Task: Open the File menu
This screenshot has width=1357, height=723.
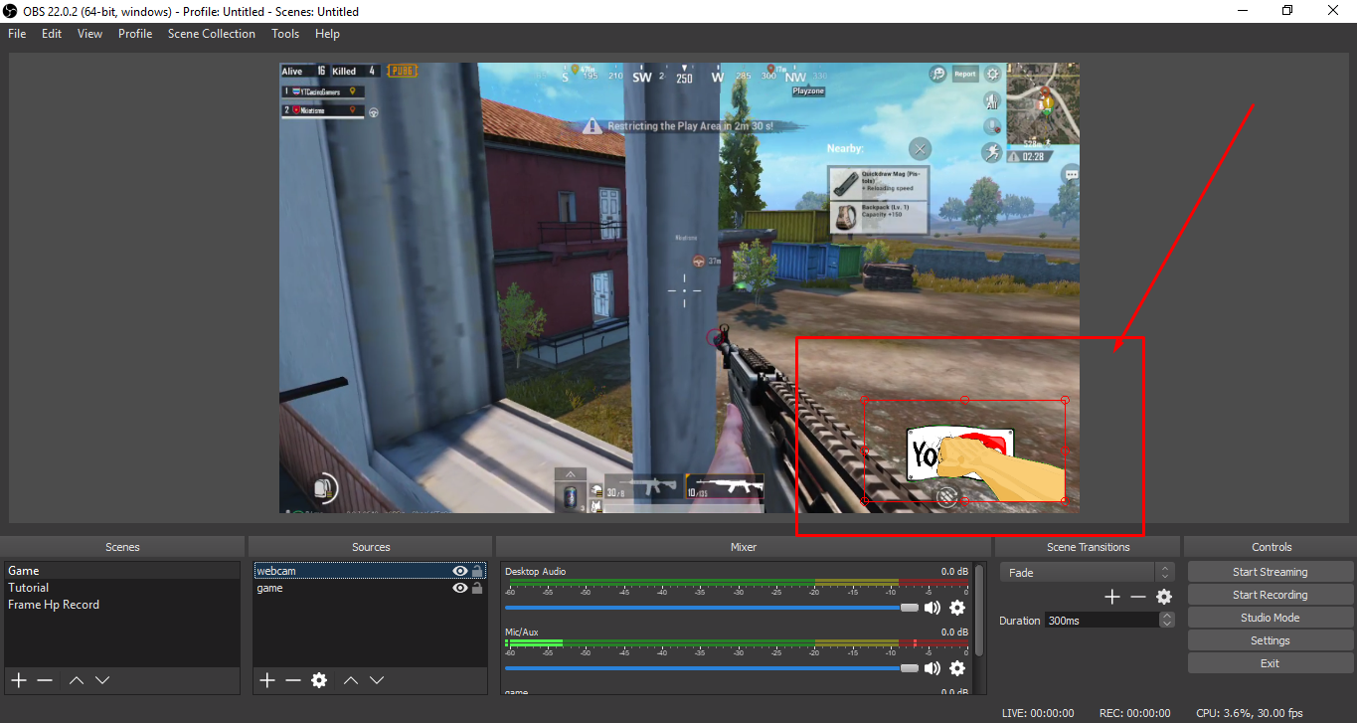Action: pos(17,34)
